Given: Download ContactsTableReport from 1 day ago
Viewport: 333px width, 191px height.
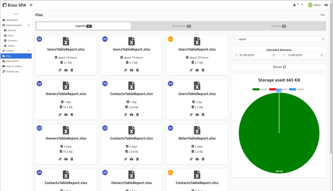Looking at the screenshot, I should [x=131, y=115].
